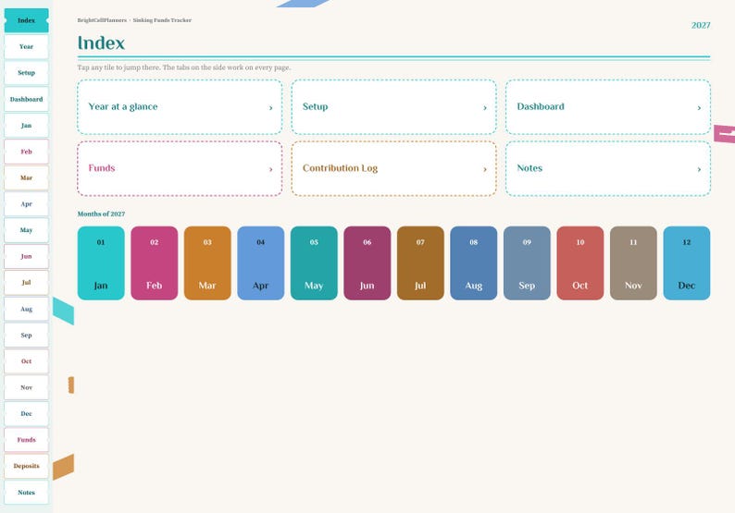This screenshot has width=735, height=513.
Task: Open the 08 Aug month card
Action: pyautogui.click(x=473, y=263)
